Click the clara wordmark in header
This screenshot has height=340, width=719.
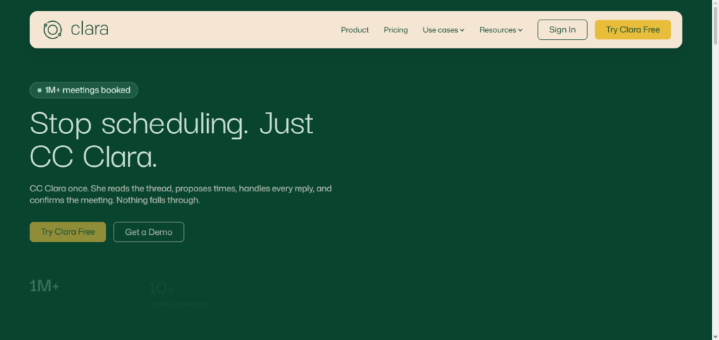[89, 29]
